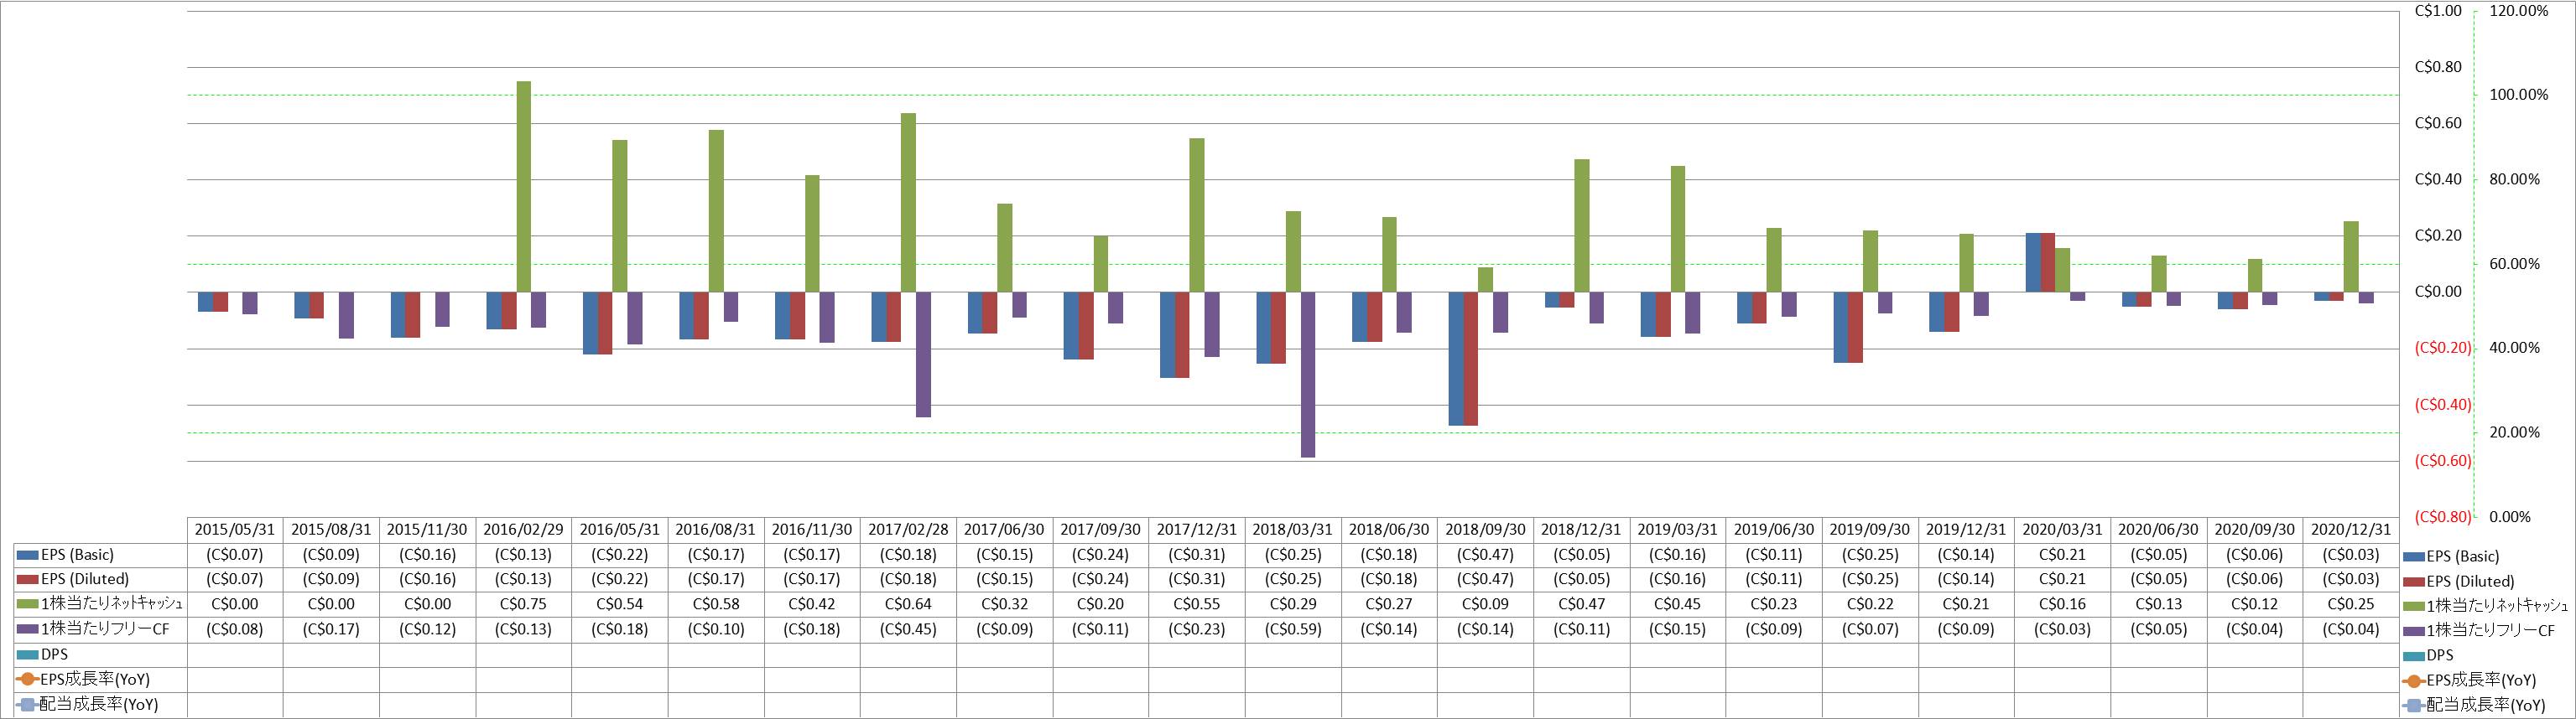2576x719 pixels.
Task: Click the 2017/02/28 date column header
Action: click(908, 530)
